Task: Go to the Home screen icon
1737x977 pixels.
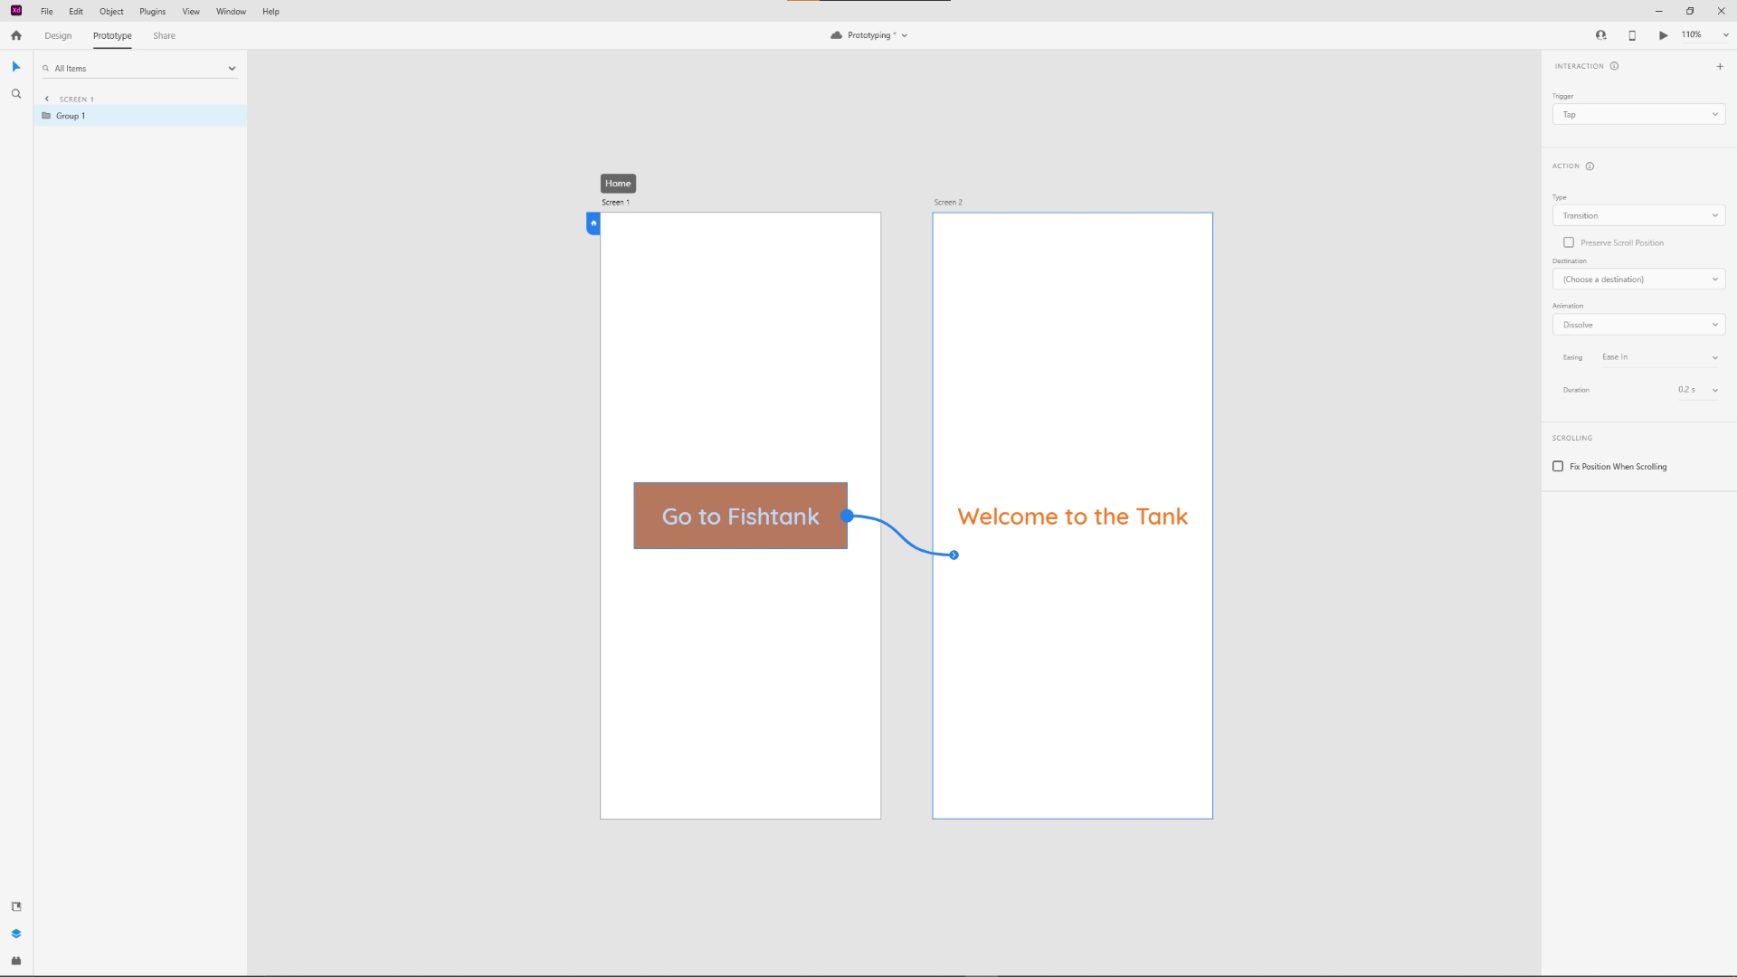Action: 16,35
